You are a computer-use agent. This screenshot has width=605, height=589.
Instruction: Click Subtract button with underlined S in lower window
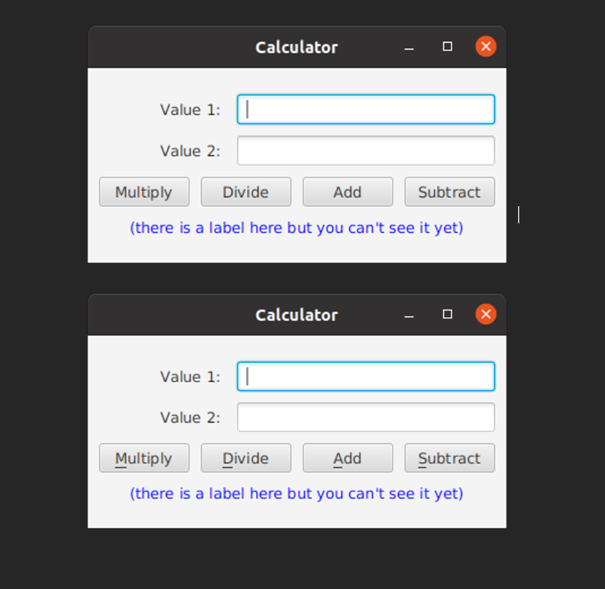(x=450, y=458)
